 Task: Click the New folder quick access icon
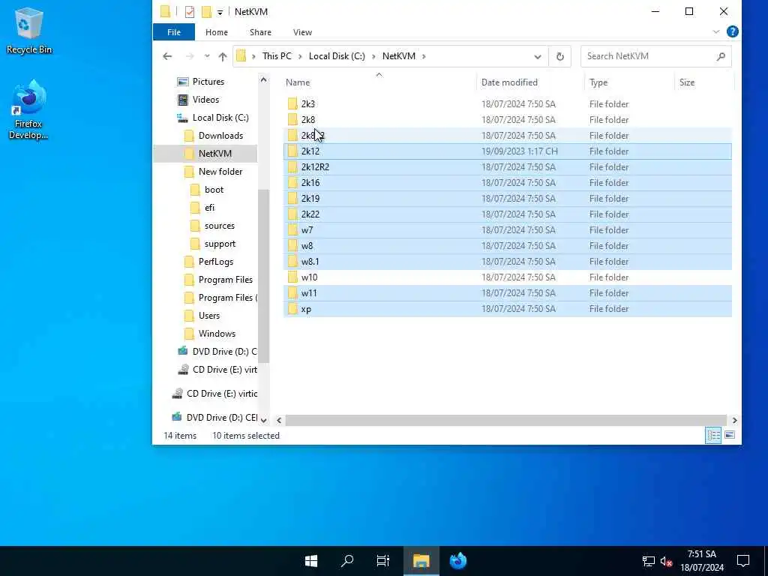207,12
